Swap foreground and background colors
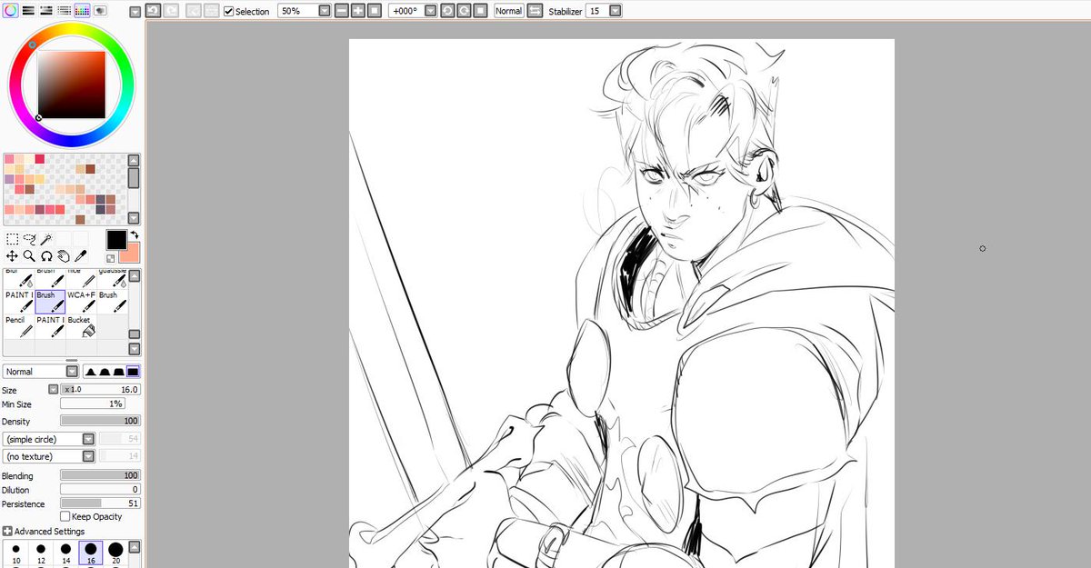The image size is (1091, 568). [134, 235]
